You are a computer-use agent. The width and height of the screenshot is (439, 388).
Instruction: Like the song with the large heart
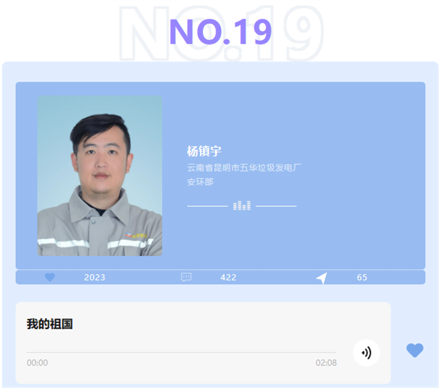pos(414,350)
